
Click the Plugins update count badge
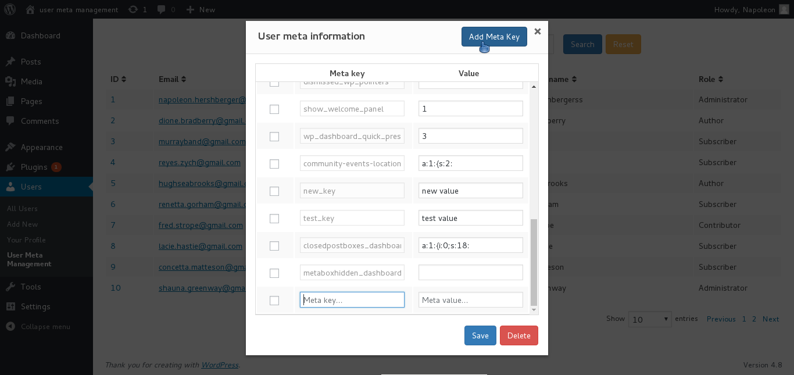[x=56, y=167]
